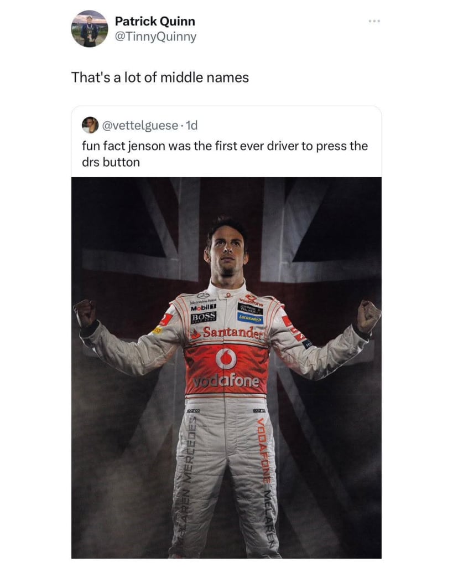
Task: Visit the @TinnyQuinny handle
Action: (x=155, y=37)
